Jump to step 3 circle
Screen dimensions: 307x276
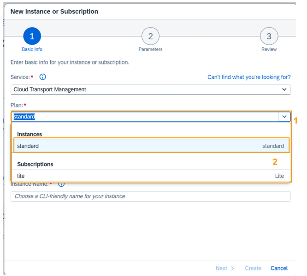[x=269, y=36]
